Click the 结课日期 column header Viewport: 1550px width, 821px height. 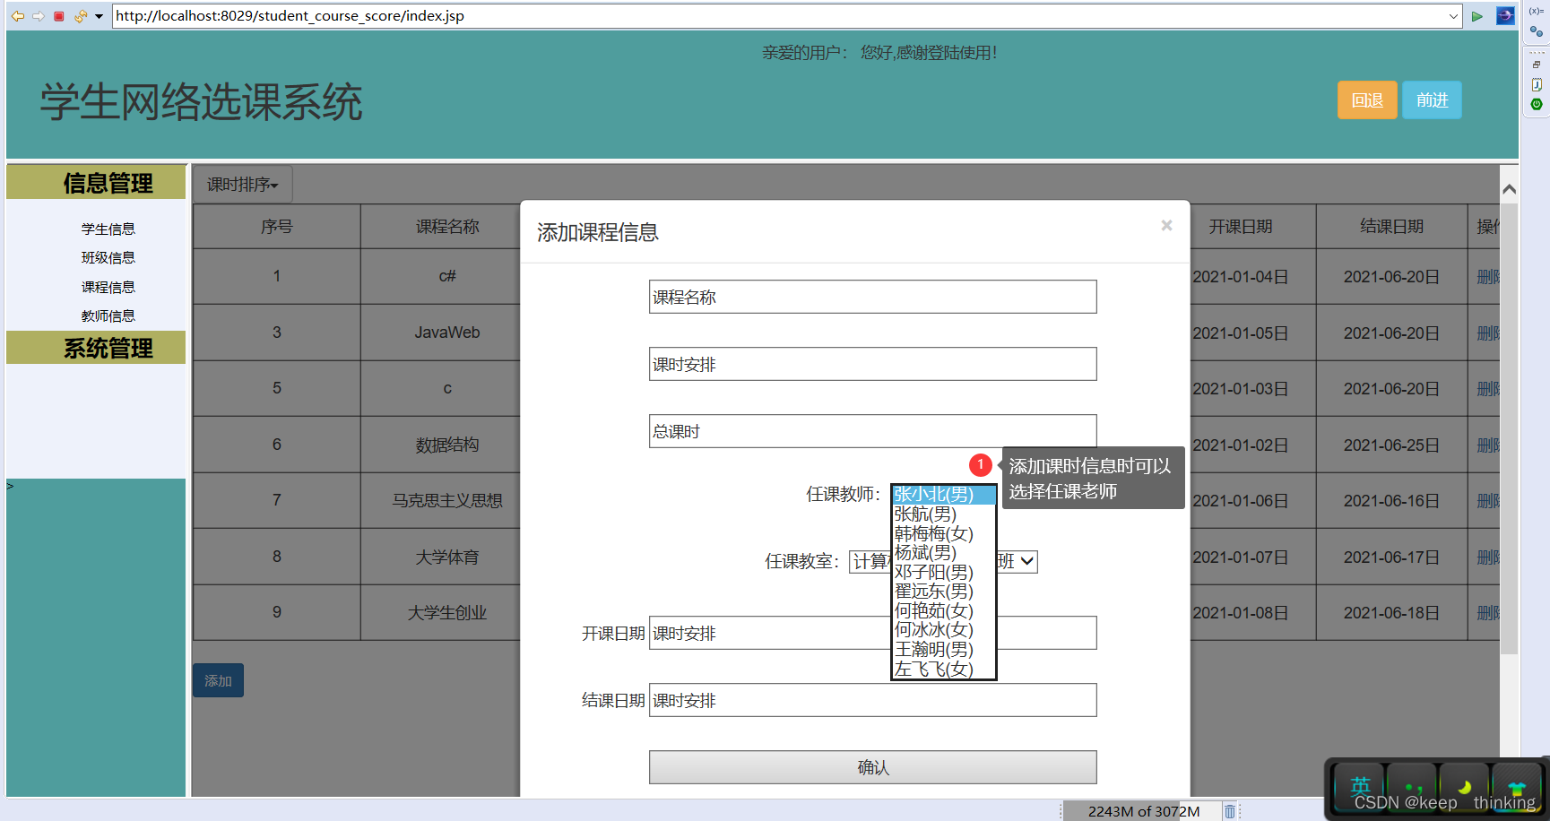pyautogui.click(x=1391, y=227)
